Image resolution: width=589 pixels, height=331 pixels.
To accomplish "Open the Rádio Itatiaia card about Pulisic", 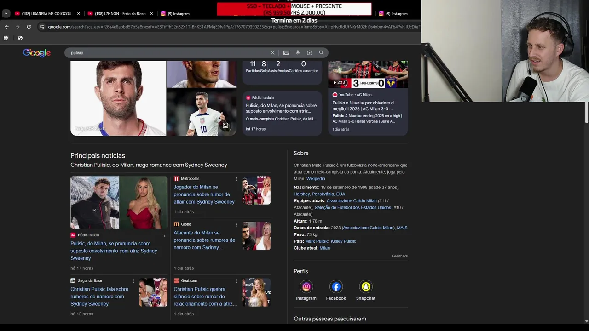I will pyautogui.click(x=282, y=113).
